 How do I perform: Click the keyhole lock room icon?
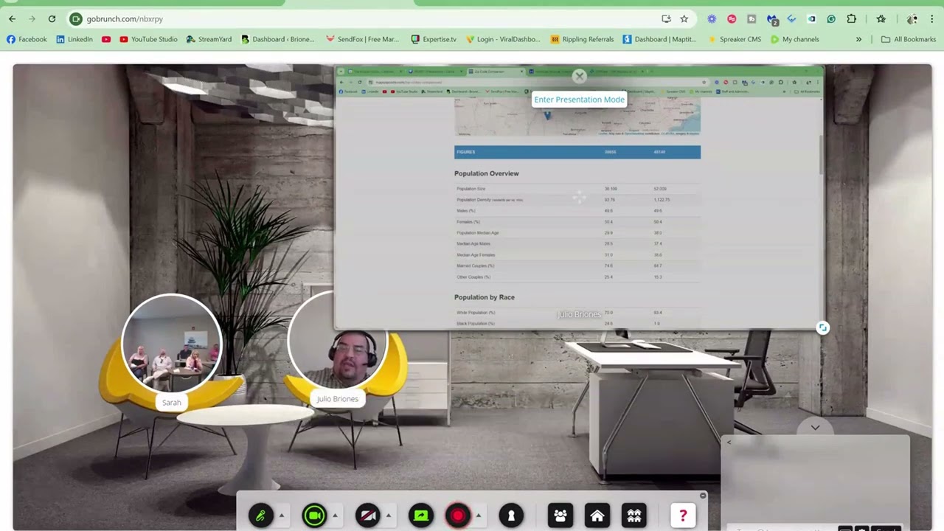point(511,516)
